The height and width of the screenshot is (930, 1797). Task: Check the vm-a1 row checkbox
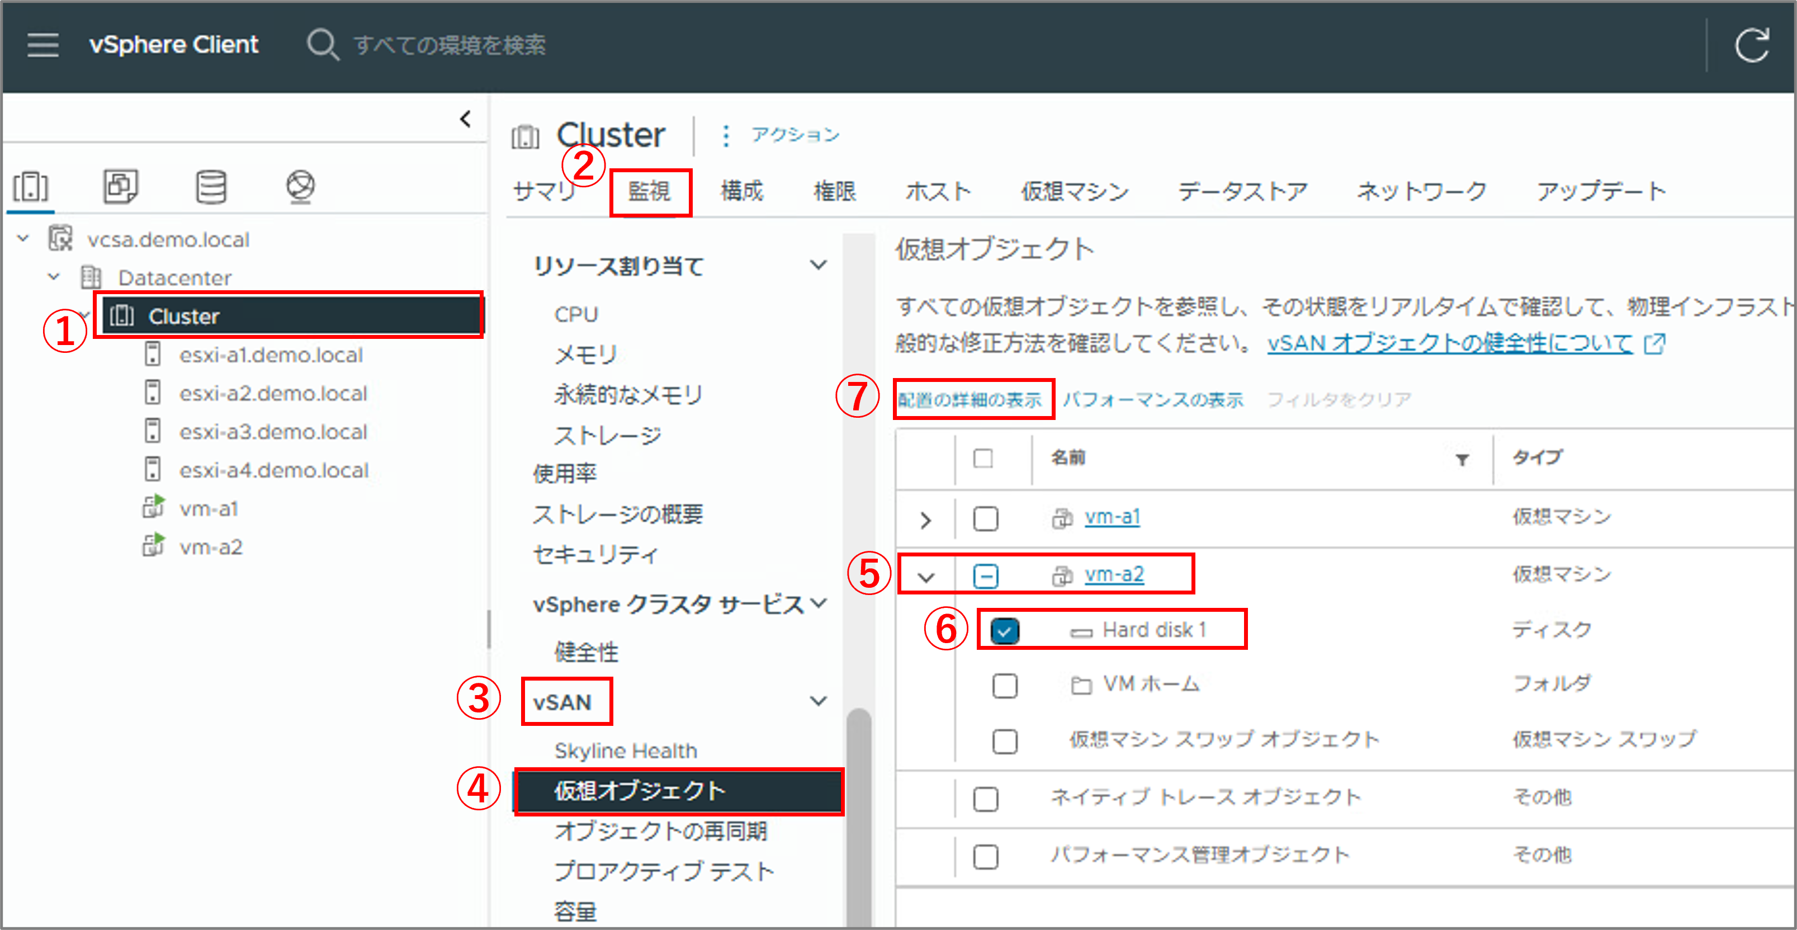(985, 518)
